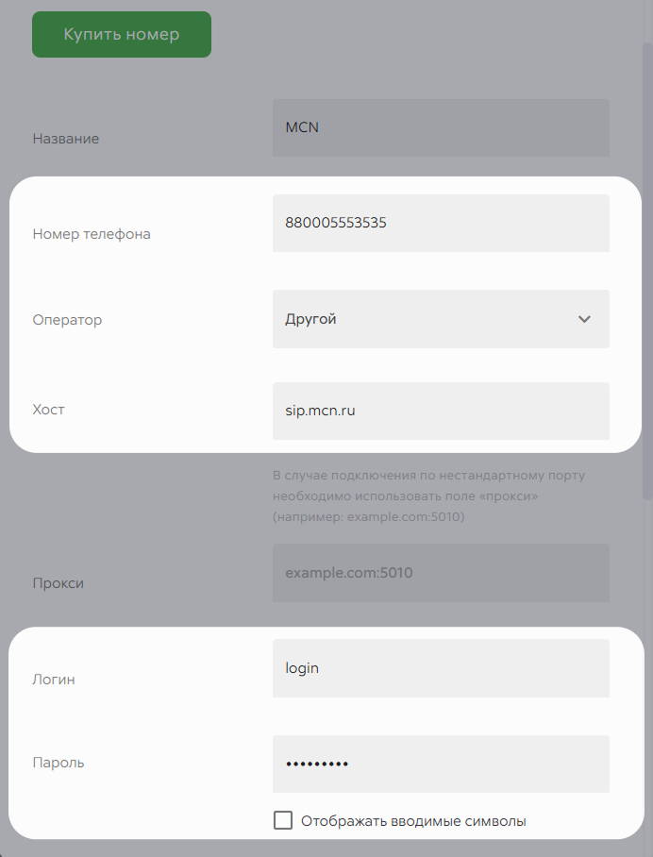
Task: Click the Отображать вводимые символы label text
Action: point(413,821)
